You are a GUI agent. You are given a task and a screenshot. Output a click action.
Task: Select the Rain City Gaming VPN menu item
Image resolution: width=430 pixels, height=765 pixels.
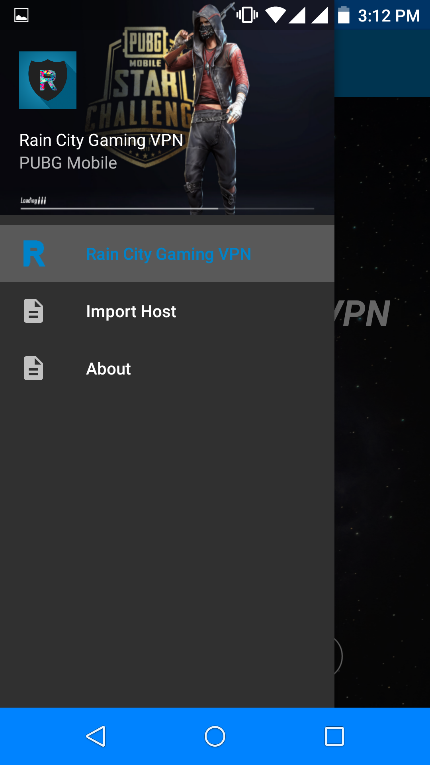(169, 254)
